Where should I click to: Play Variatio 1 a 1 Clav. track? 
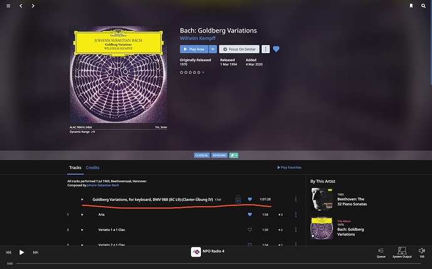coord(82,230)
